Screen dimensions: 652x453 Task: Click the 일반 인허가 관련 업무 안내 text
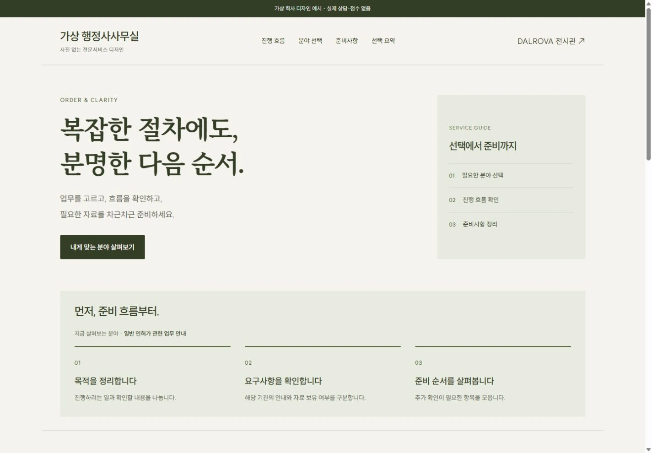point(155,334)
